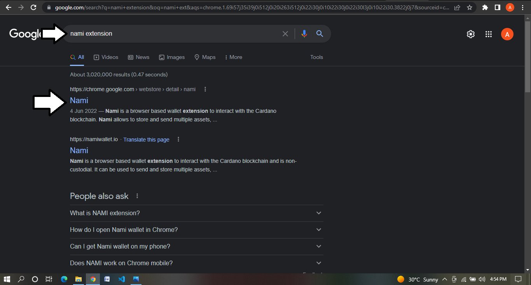Go back to the previous page
Screen dimensions: 531x285
click(8, 7)
